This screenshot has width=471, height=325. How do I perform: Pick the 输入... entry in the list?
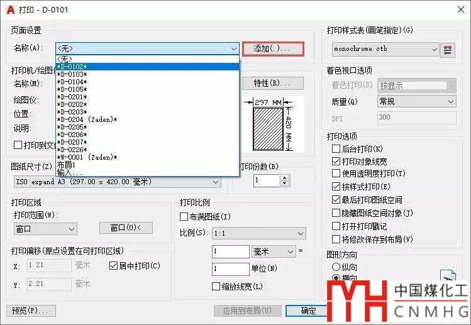pyautogui.click(x=69, y=172)
